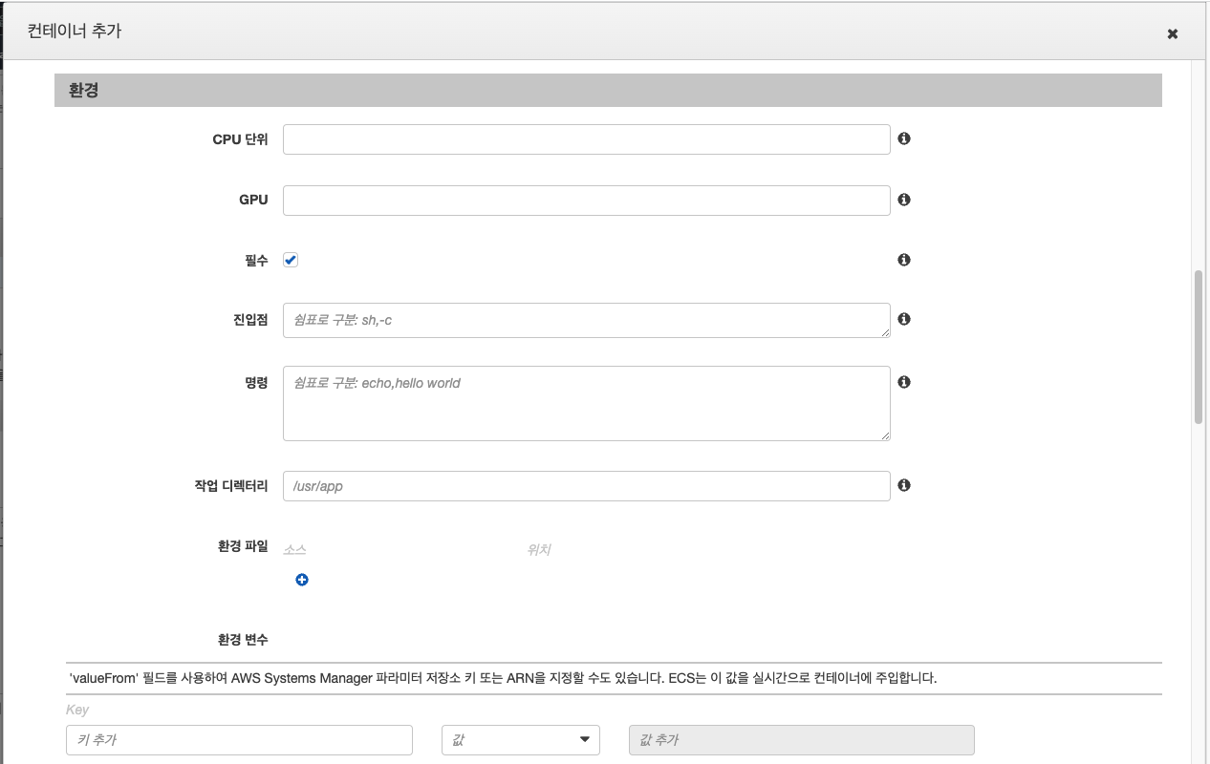Uncheck the 필수 checkbox
Image resolution: width=1210 pixels, height=764 pixels.
[x=291, y=259]
